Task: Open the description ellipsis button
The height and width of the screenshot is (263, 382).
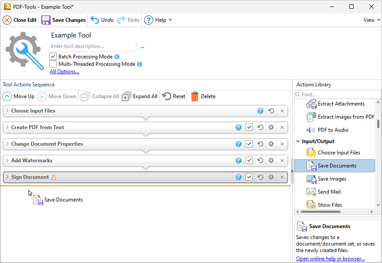Action: point(142,47)
